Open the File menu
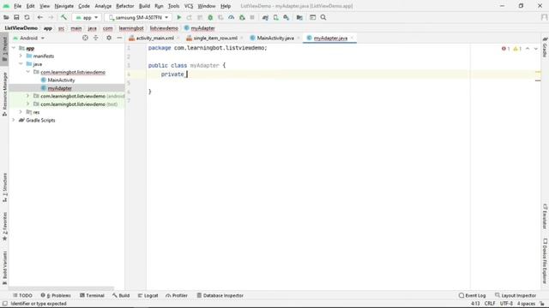549x308 pixels. coord(17,6)
